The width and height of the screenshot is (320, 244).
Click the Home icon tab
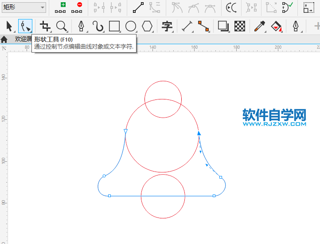[x=4, y=39]
